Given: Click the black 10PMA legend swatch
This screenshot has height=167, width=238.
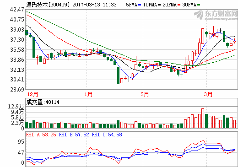Looking at the screenshot, I should 159,5.
